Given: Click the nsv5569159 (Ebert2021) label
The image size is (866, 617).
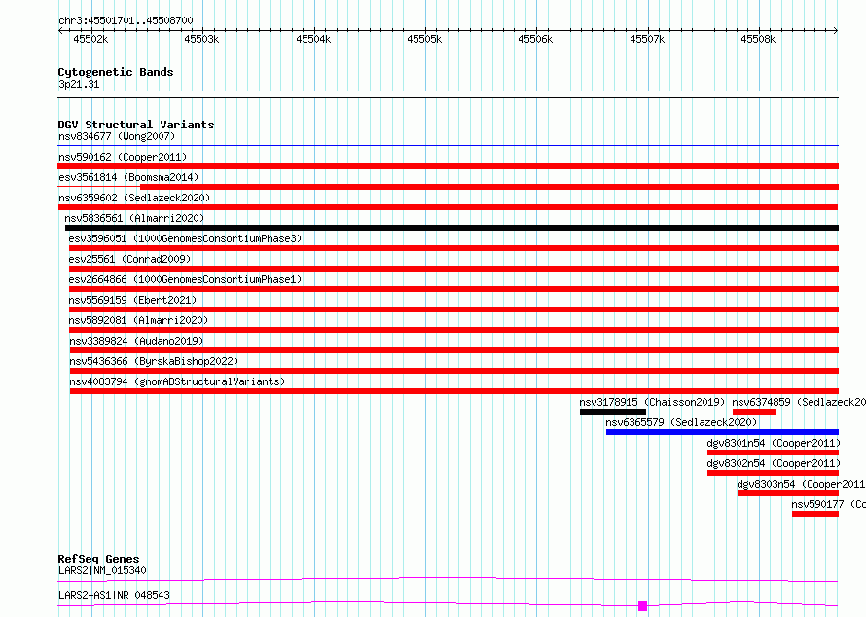Looking at the screenshot, I should coord(132,300).
